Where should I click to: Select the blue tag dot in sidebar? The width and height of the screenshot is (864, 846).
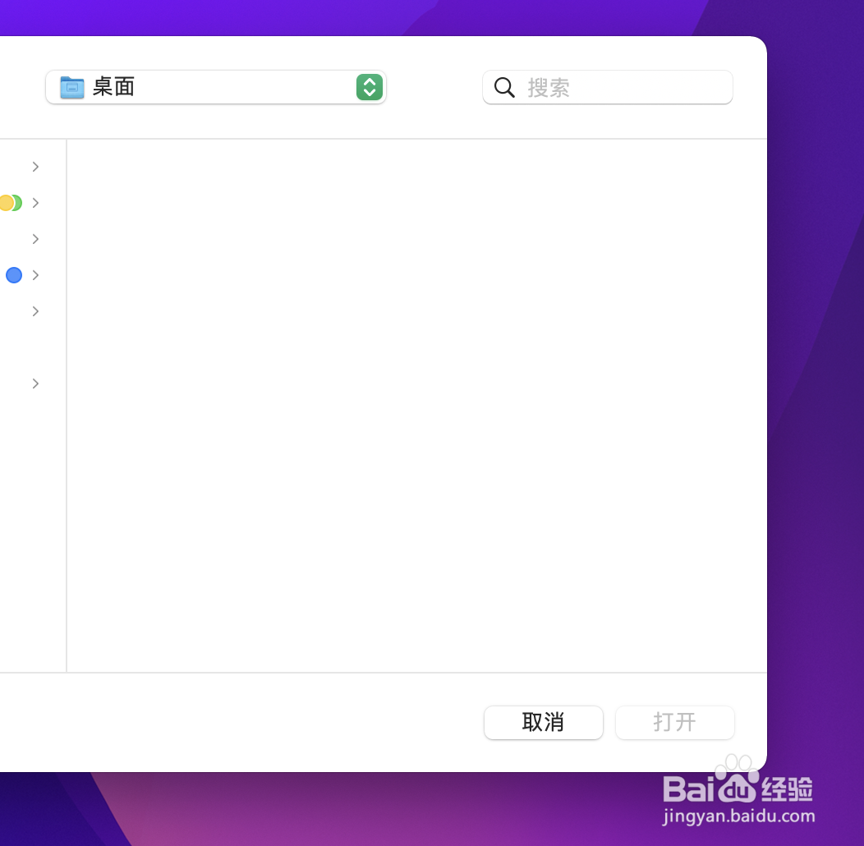pos(13,275)
